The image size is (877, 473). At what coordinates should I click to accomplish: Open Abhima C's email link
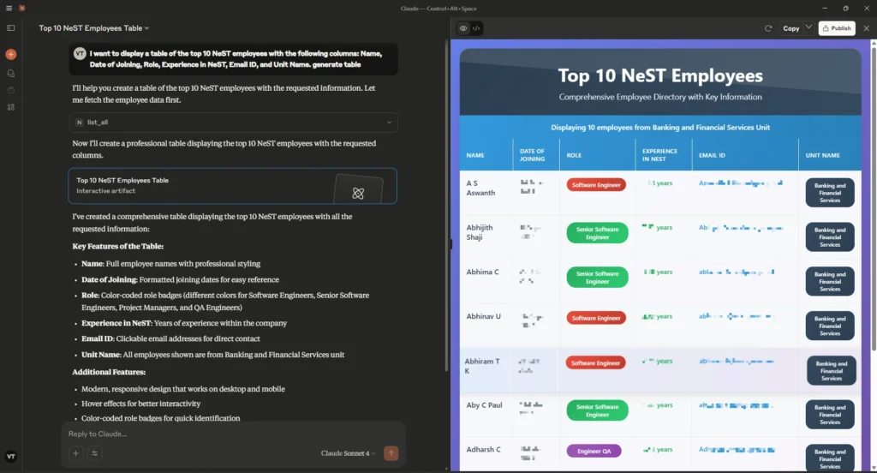coord(737,272)
